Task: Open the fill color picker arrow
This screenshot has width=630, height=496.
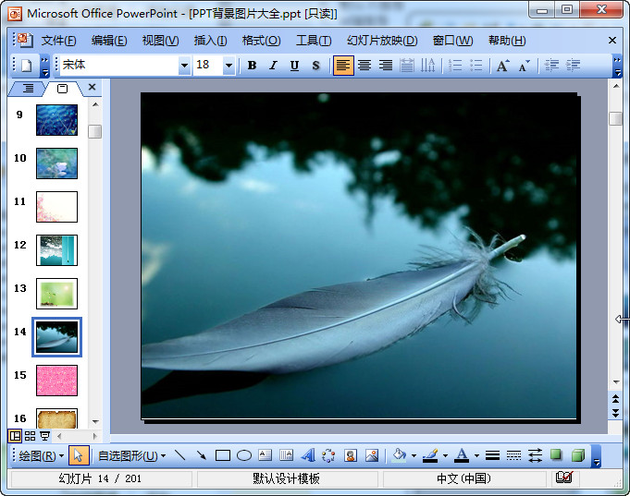Action: click(x=413, y=455)
